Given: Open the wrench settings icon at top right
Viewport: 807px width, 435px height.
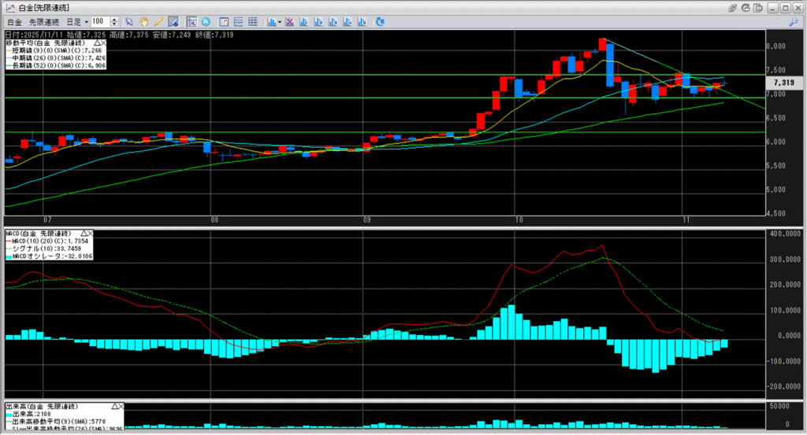Looking at the screenshot, I should [793, 21].
